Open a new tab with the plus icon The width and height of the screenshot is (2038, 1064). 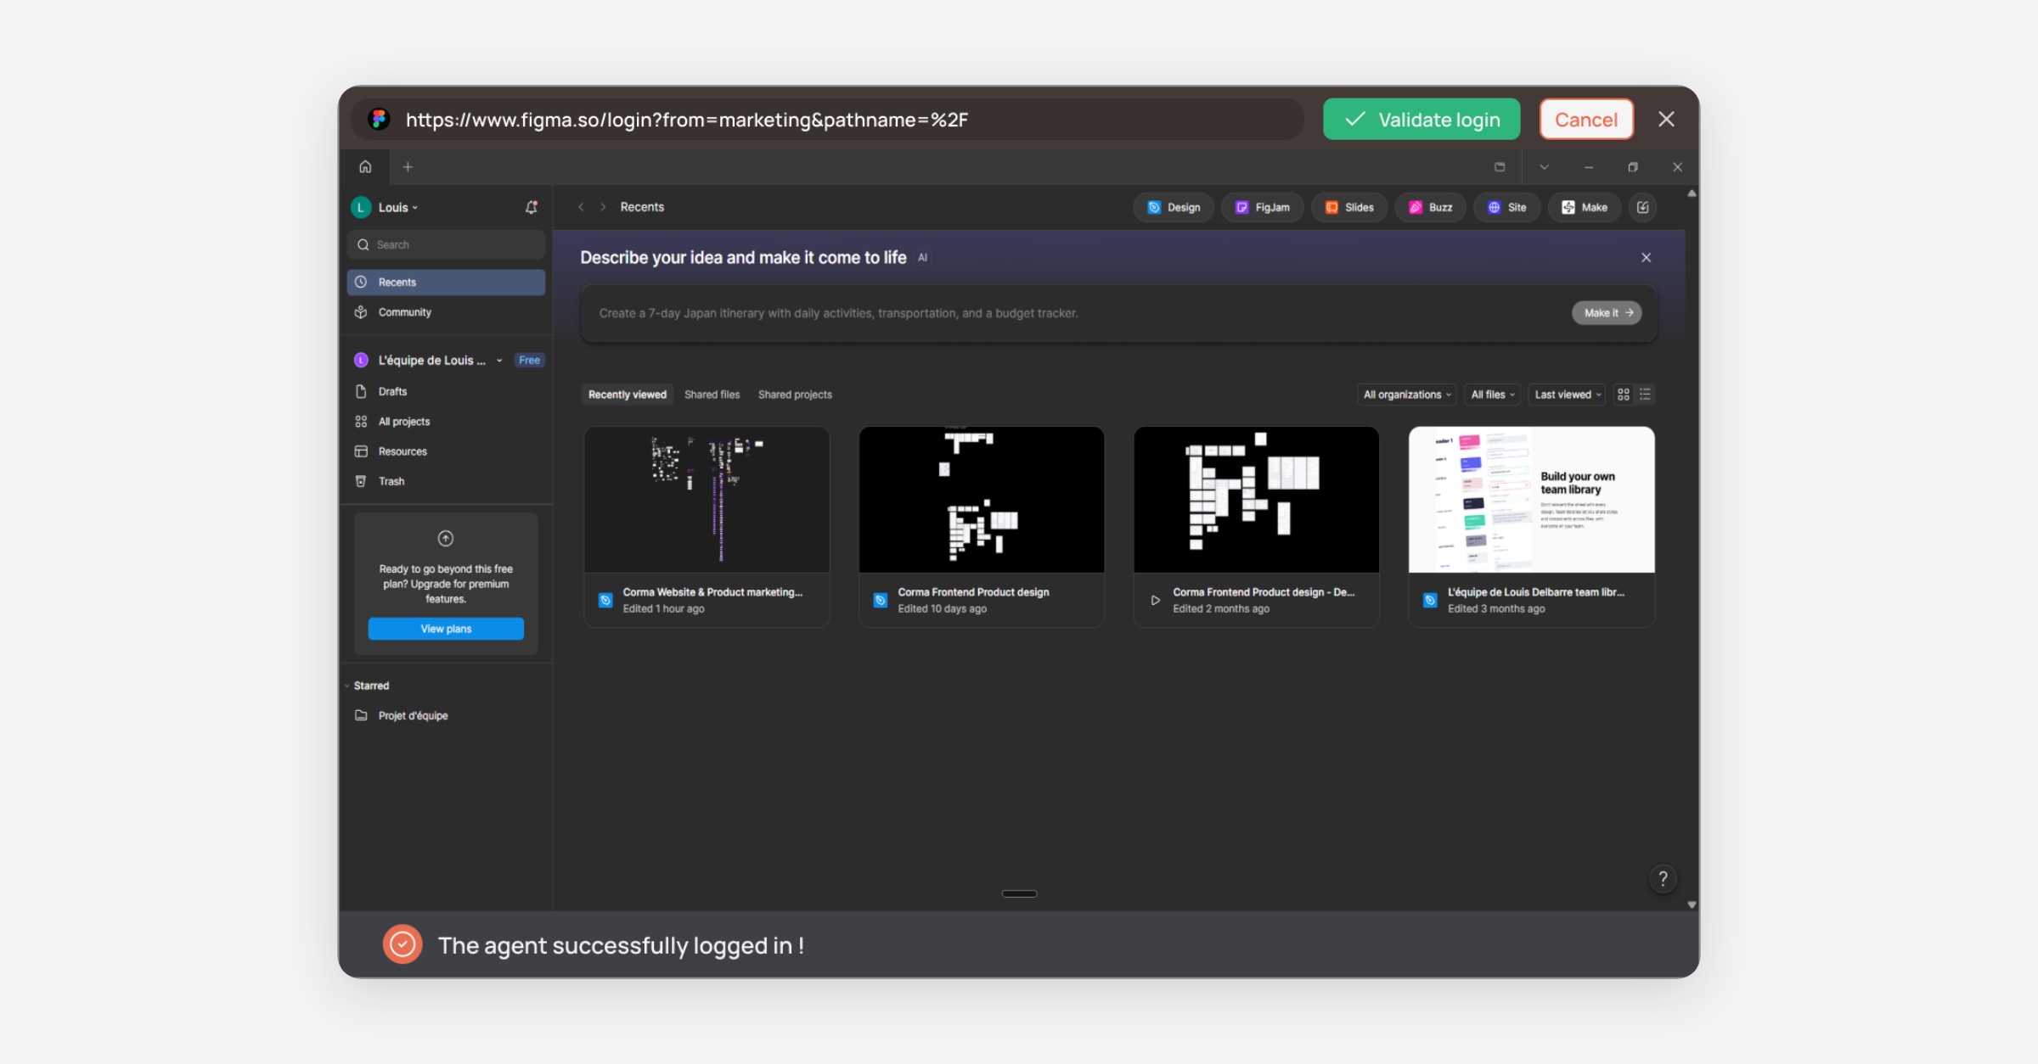pos(408,167)
